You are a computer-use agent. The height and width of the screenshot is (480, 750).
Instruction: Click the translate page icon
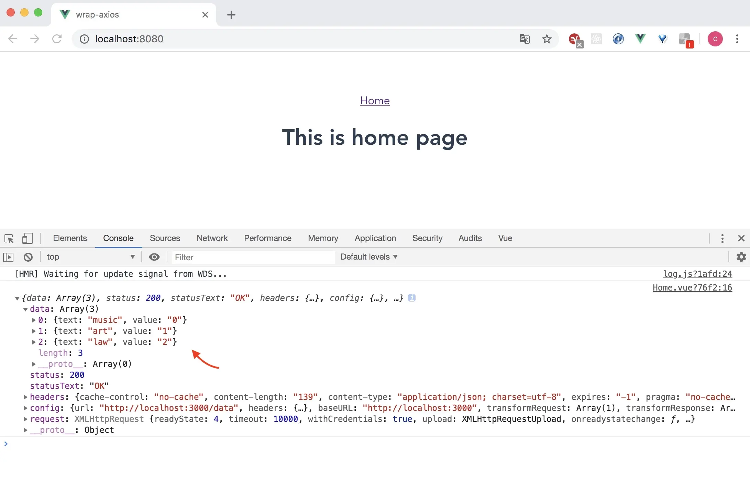click(525, 39)
